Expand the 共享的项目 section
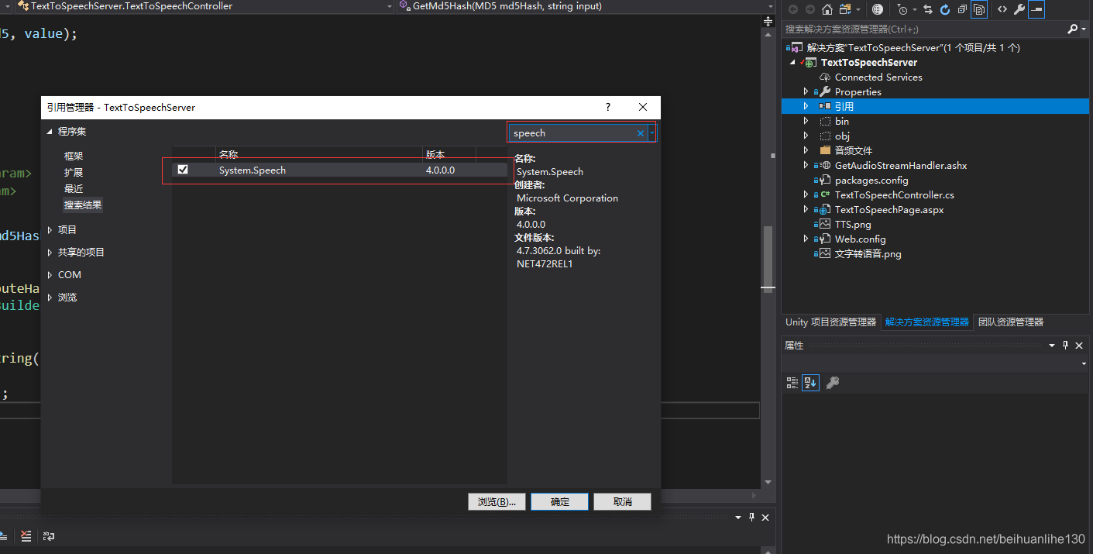This screenshot has width=1093, height=554. pos(50,253)
